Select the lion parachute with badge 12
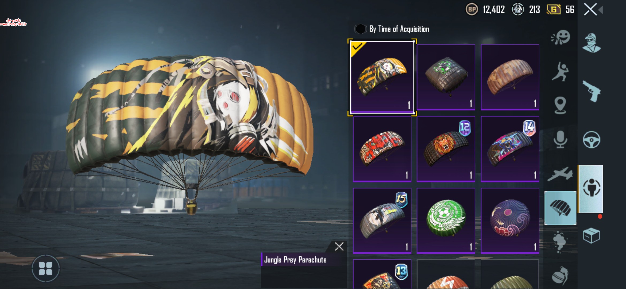 [446, 149]
